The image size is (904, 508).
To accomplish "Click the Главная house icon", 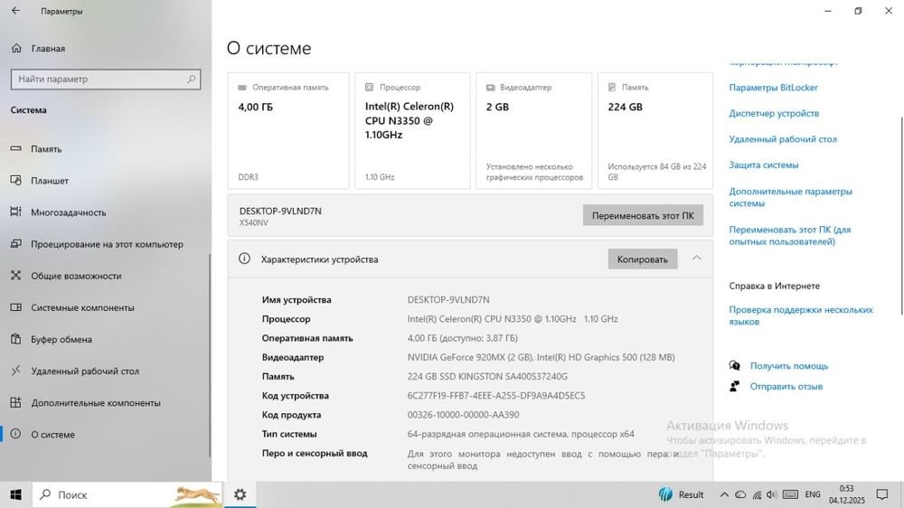I will 16,48.
